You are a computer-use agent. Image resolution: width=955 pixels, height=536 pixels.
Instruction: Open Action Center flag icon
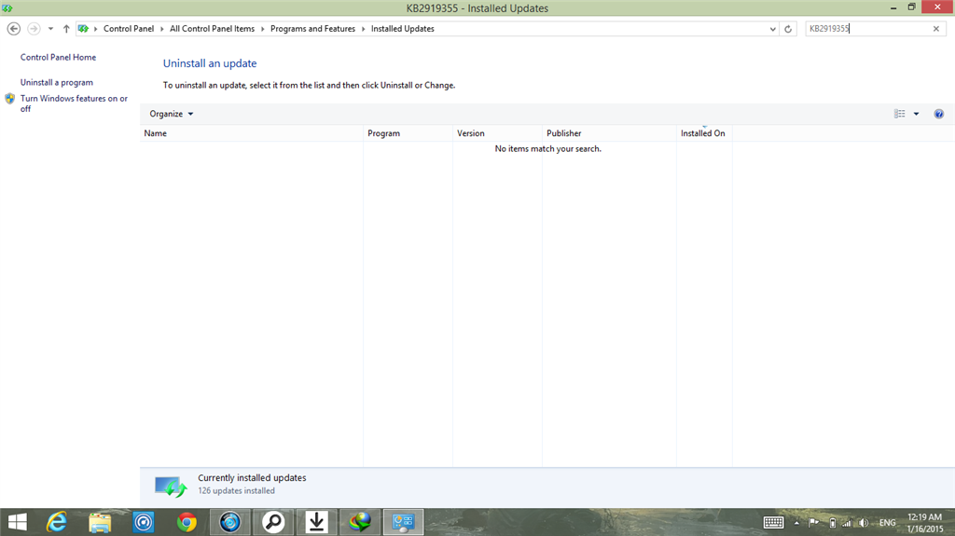[x=813, y=523]
